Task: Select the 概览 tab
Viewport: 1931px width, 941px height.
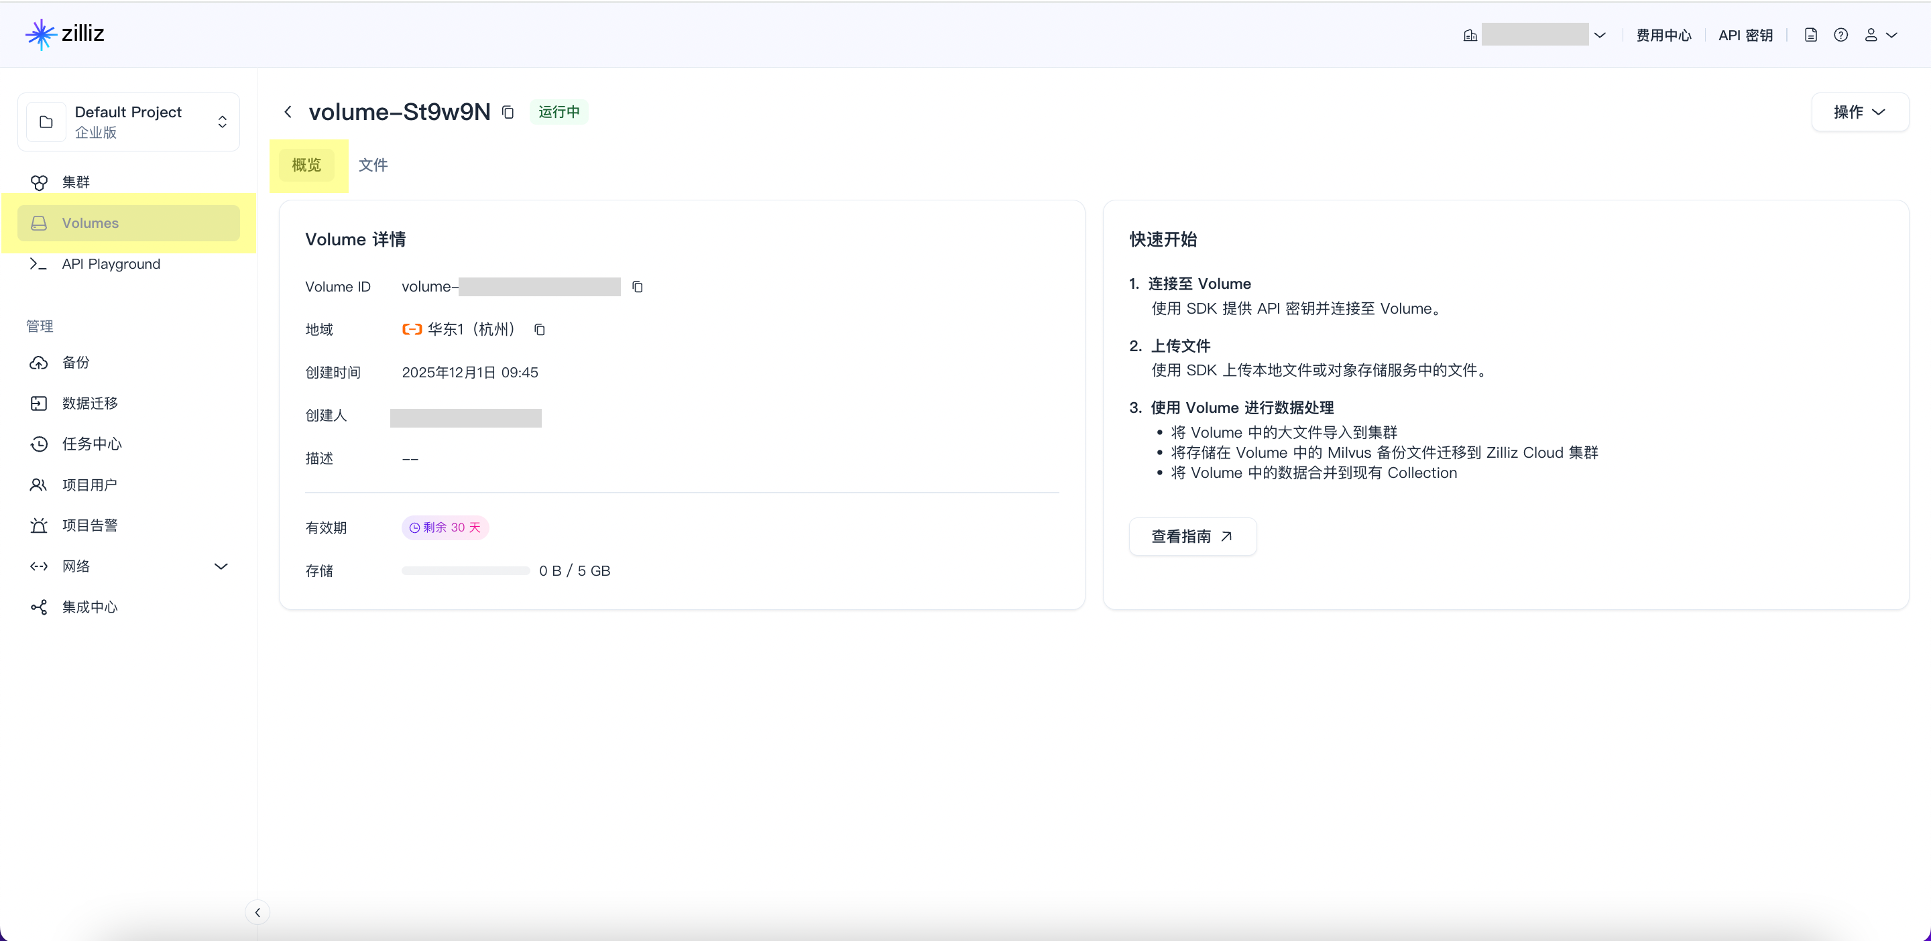Action: click(x=306, y=165)
